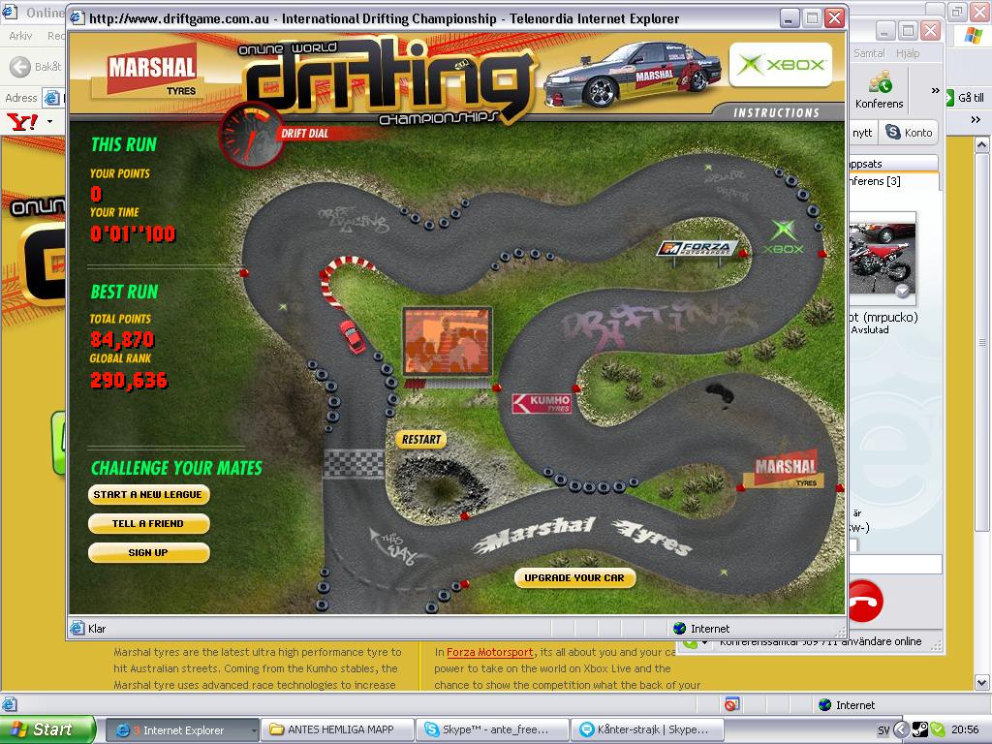Open the Arkiv menu in background browser
Screen dimensions: 992x744
coord(21,36)
